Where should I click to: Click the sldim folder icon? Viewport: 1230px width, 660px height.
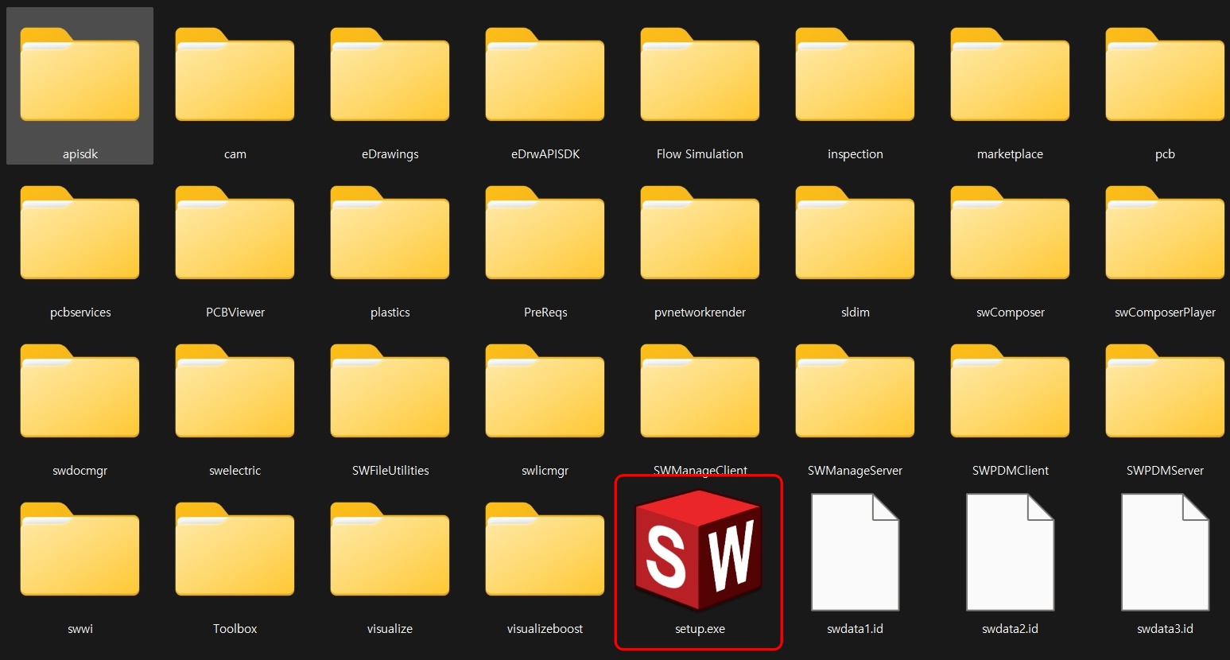(x=855, y=233)
